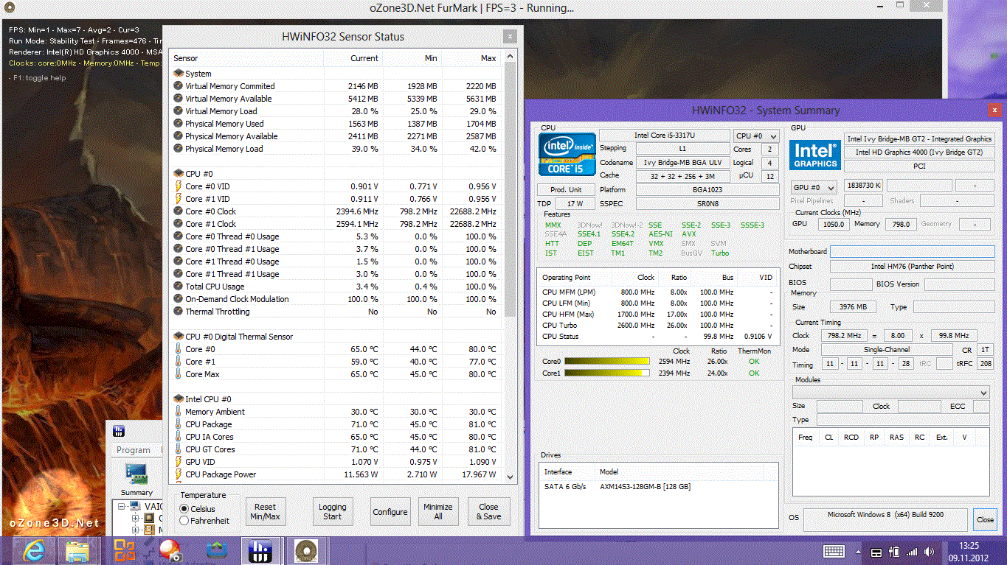The width and height of the screenshot is (1007, 565).
Task: Click the sensor list vertical scrollbar
Action: (509, 267)
